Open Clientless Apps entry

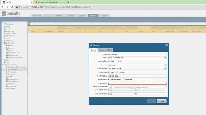click(x=13, y=55)
